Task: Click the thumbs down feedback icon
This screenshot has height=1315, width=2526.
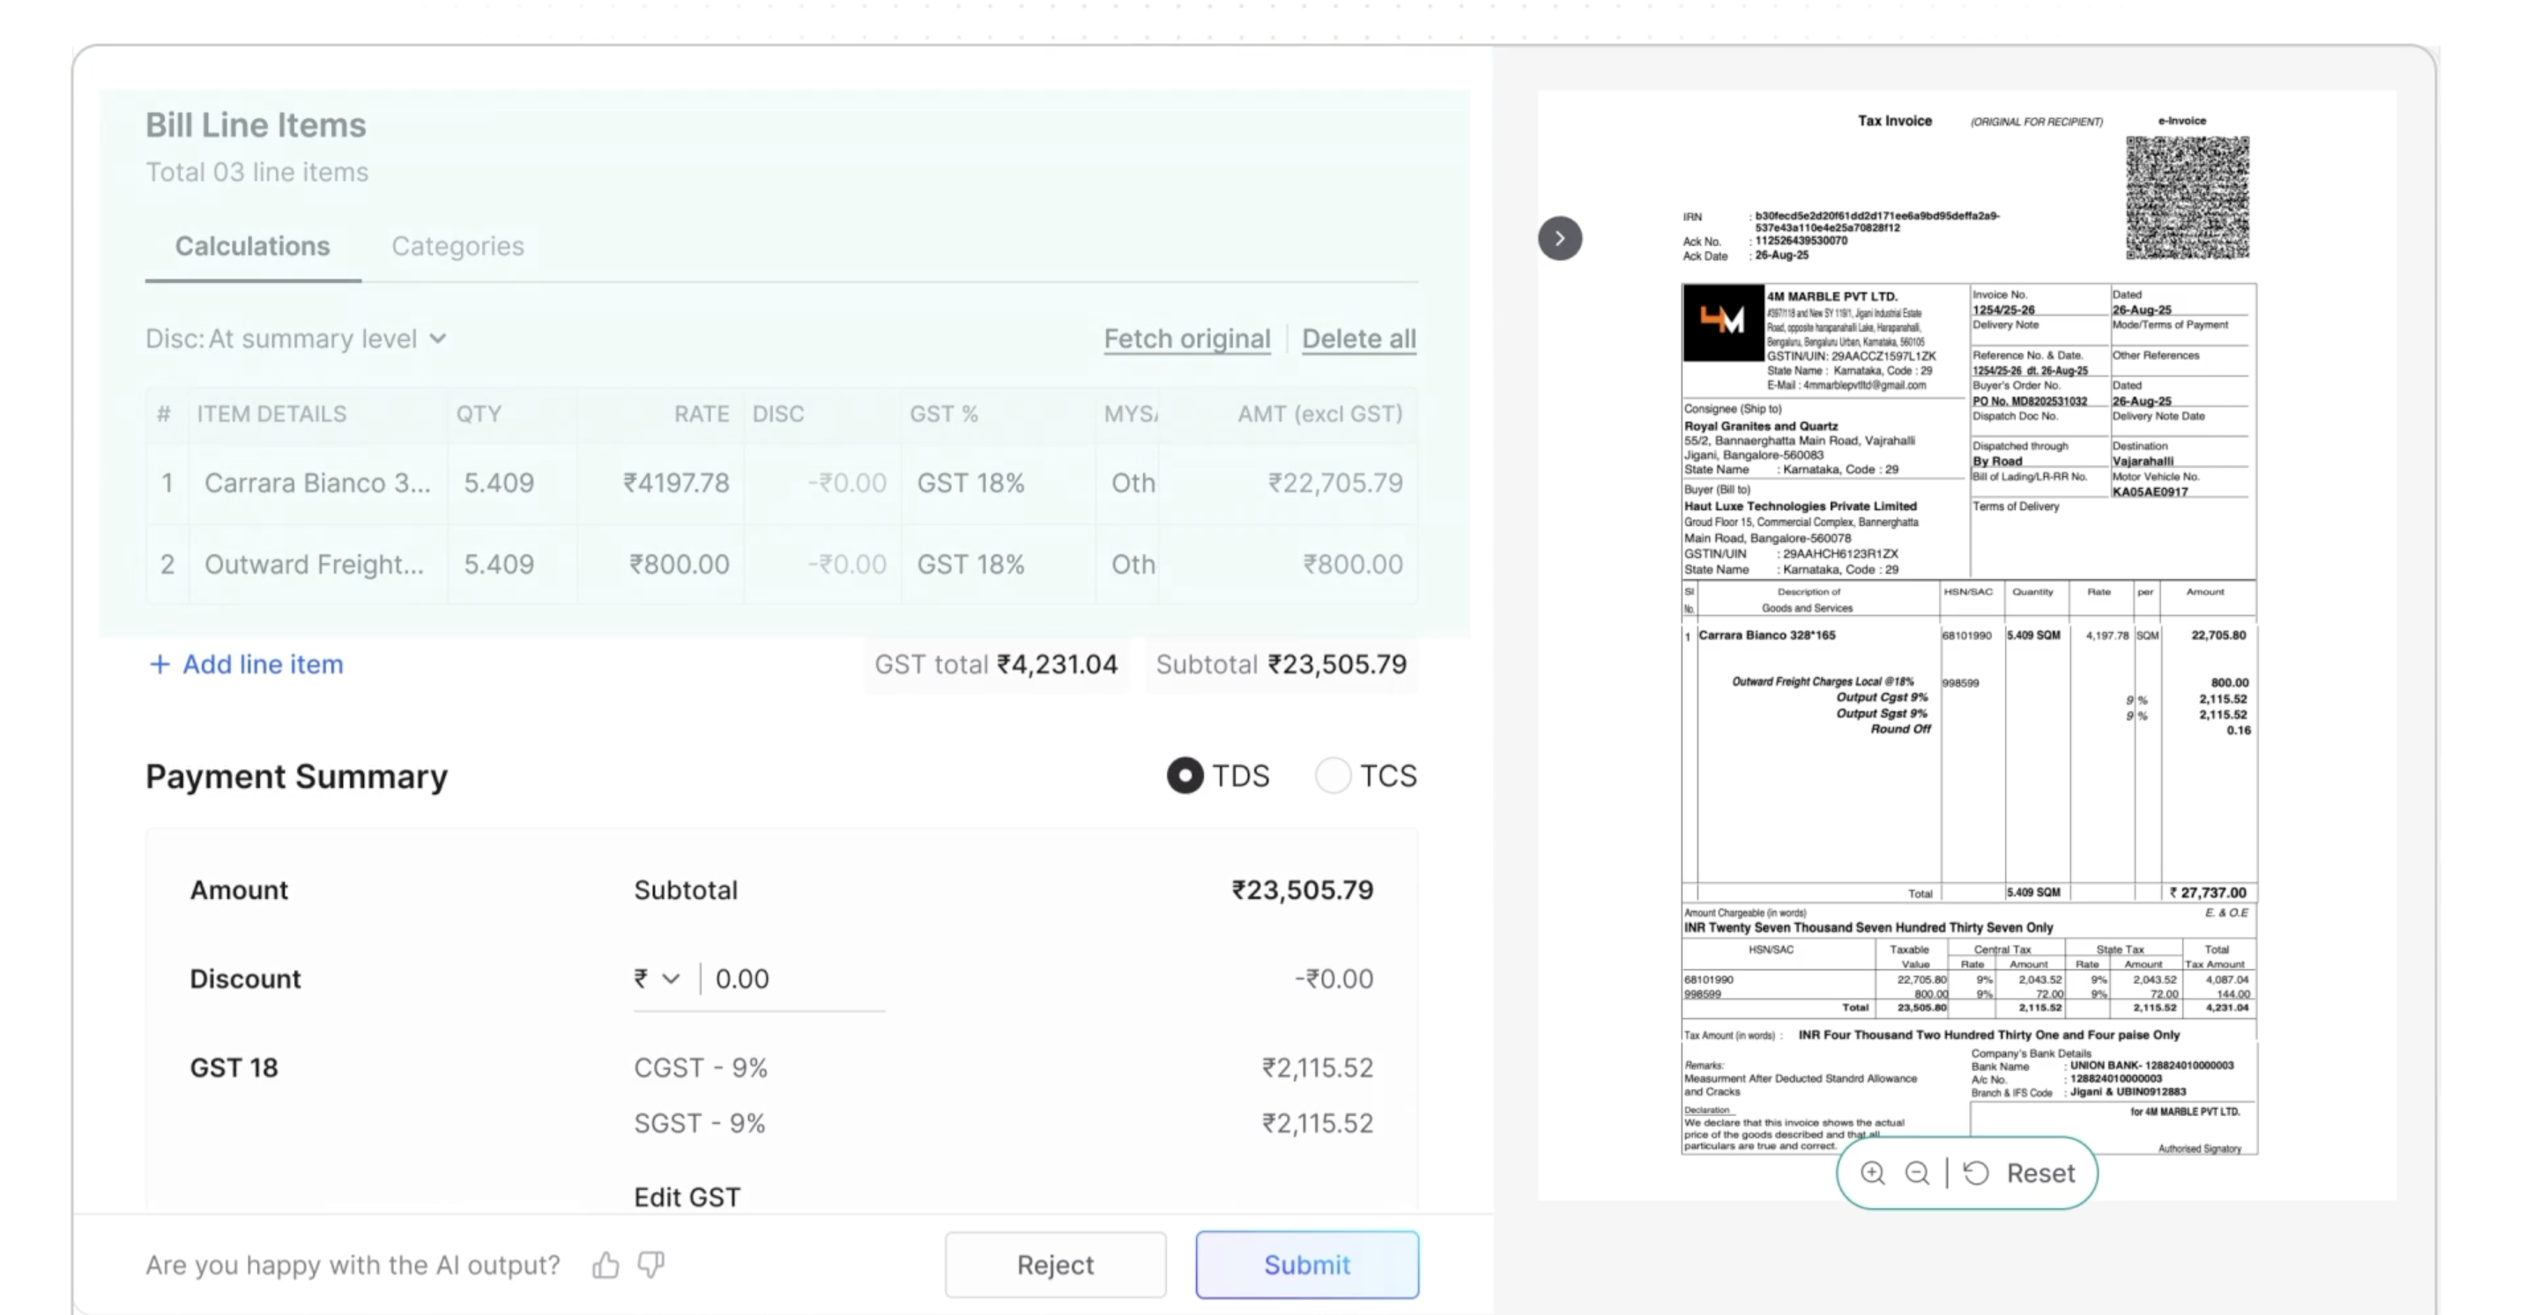Action: (651, 1265)
